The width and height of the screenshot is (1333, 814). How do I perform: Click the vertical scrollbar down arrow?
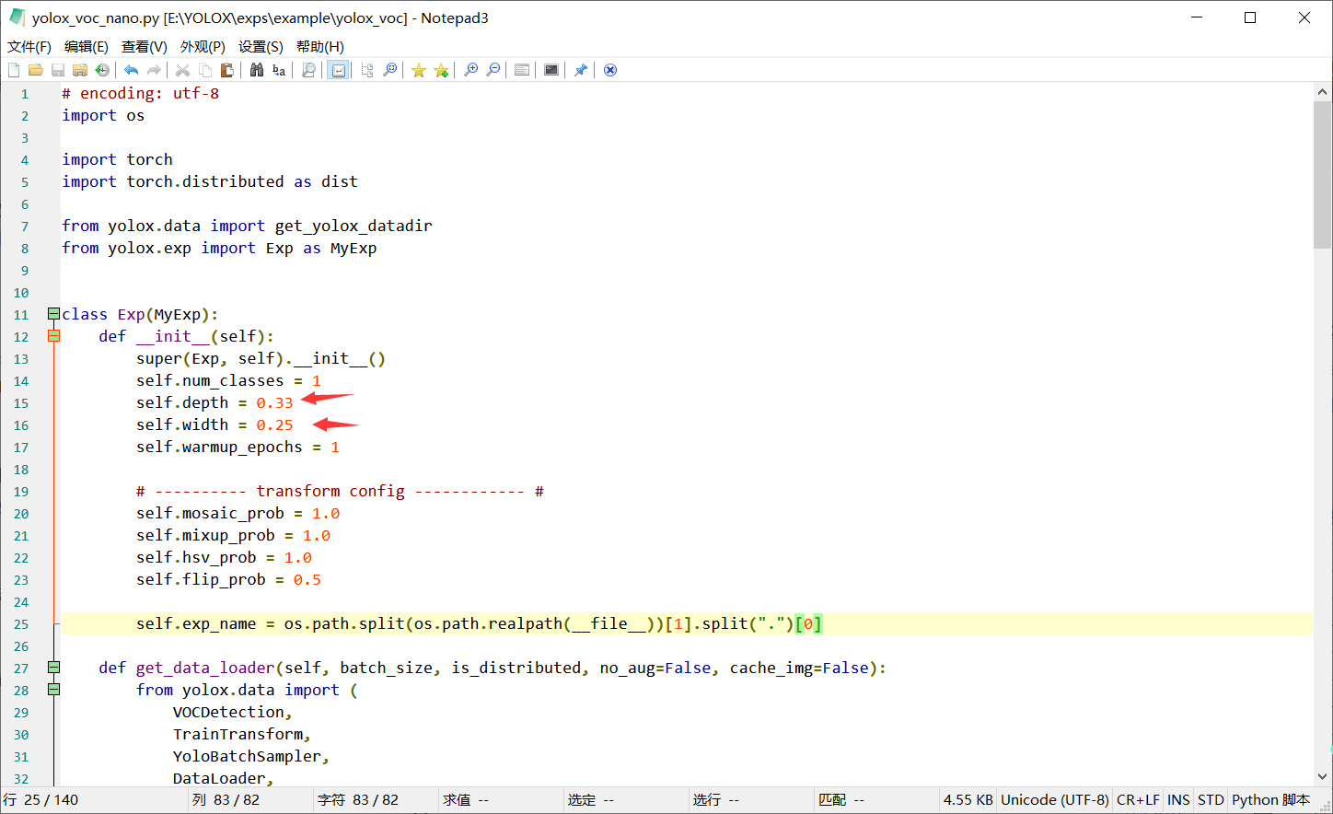point(1322,776)
